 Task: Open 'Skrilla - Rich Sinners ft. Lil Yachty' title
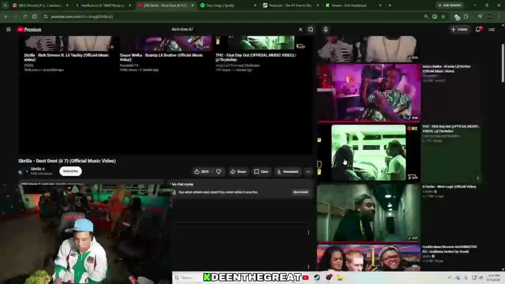click(x=66, y=57)
